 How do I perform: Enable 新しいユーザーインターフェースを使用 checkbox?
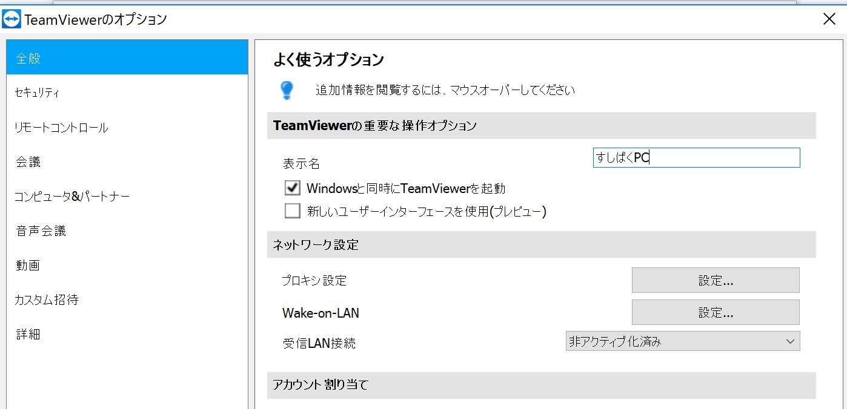click(x=293, y=211)
